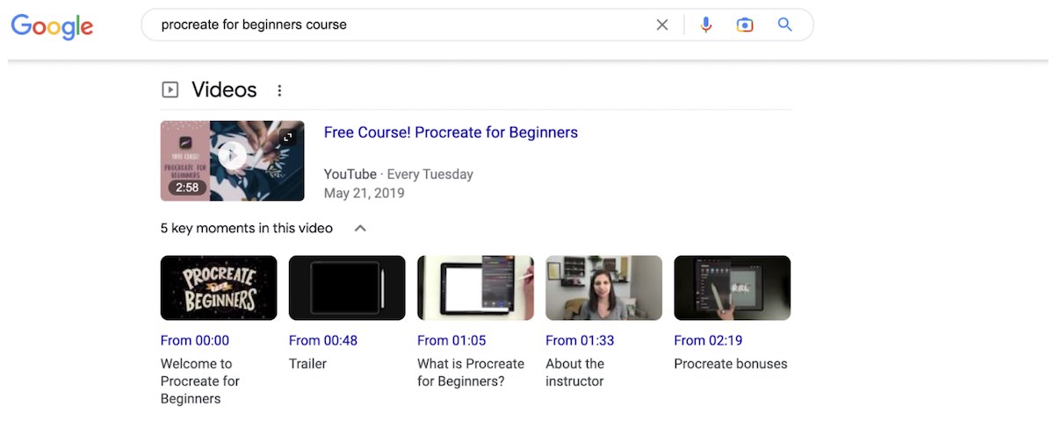
Task: Open the Trailer key moment thumbnail
Action: [x=347, y=288]
